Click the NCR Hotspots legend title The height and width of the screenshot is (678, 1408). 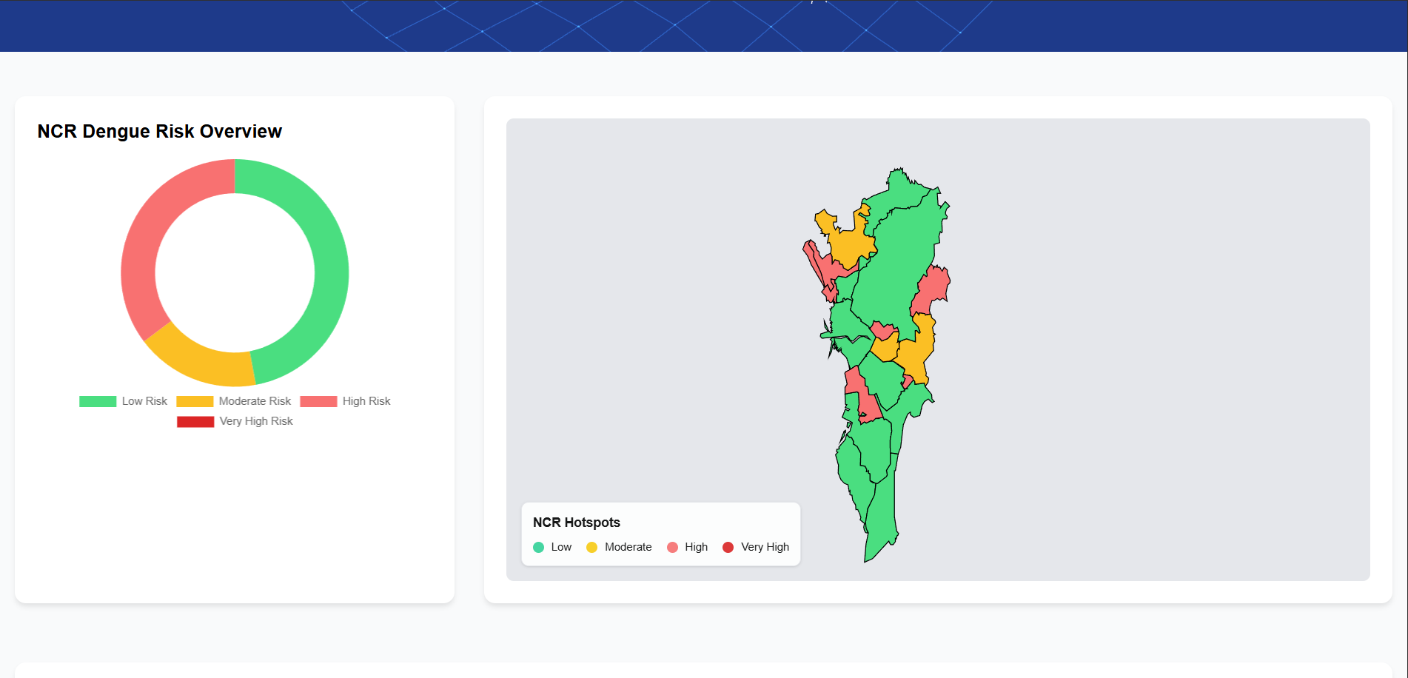(577, 523)
